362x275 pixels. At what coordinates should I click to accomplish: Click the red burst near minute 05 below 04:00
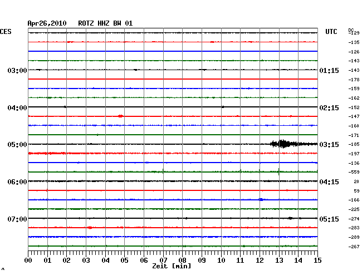click(x=120, y=116)
